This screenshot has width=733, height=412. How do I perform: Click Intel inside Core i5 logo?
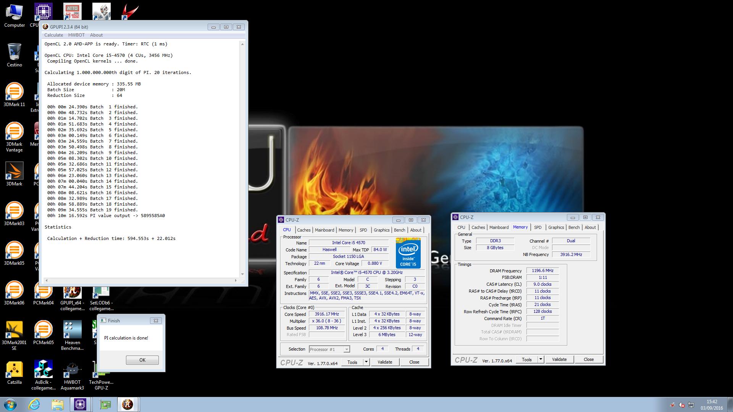(408, 253)
